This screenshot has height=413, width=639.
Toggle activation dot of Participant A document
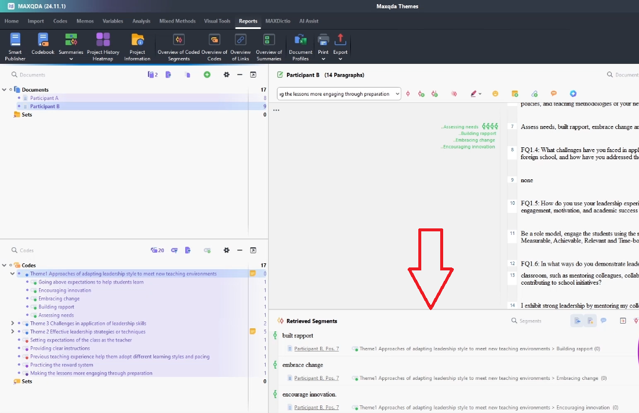20,98
